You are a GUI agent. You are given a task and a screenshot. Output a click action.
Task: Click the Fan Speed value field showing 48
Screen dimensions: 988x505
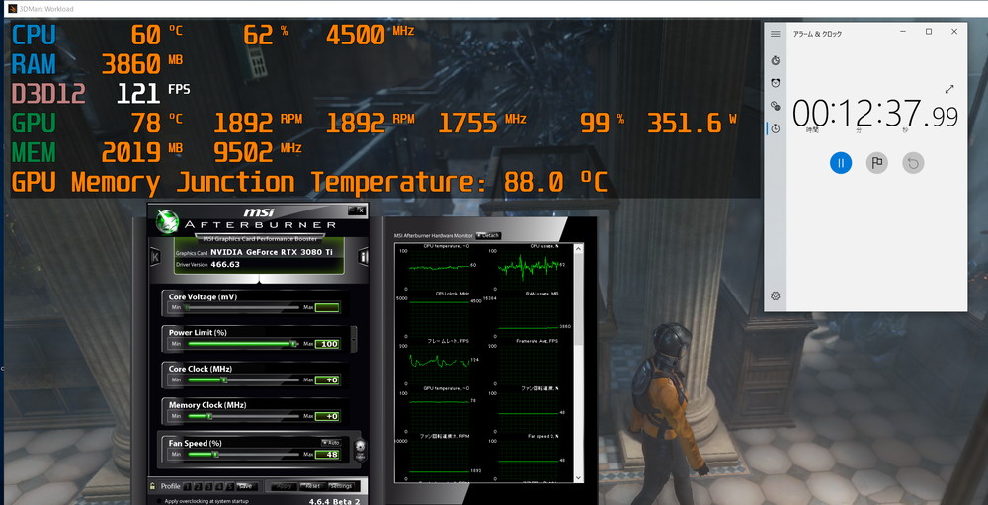coord(327,454)
